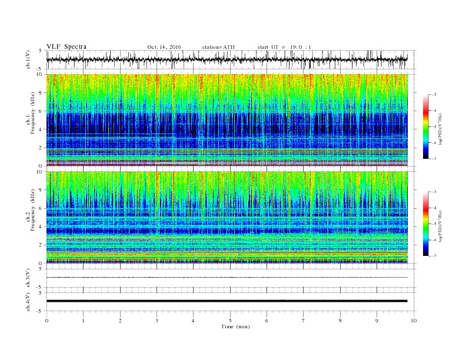
Task: Click the ch.1 spectrogram panel
Action: pyautogui.click(x=227, y=120)
